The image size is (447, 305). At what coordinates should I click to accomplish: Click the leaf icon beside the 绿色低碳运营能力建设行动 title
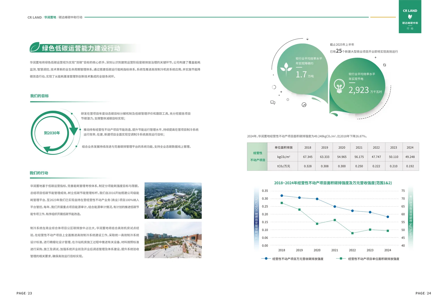(35, 47)
